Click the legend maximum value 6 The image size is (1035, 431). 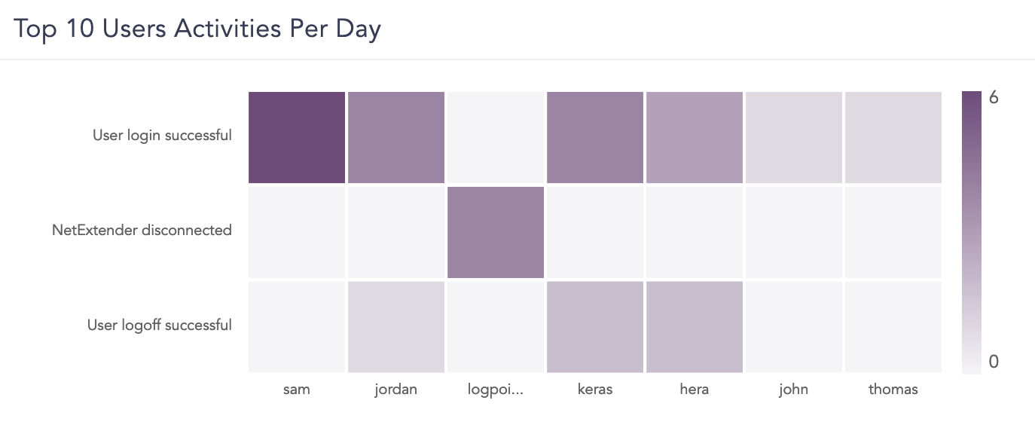coord(994,99)
